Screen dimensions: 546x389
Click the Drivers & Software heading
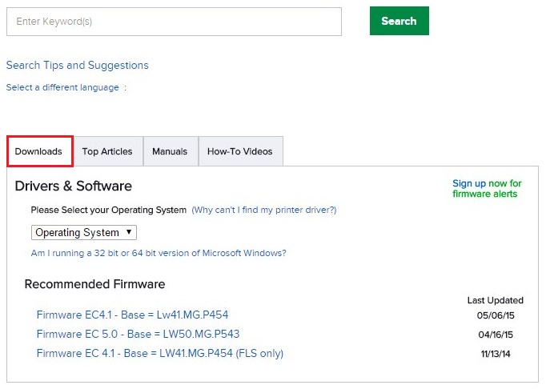coord(74,186)
